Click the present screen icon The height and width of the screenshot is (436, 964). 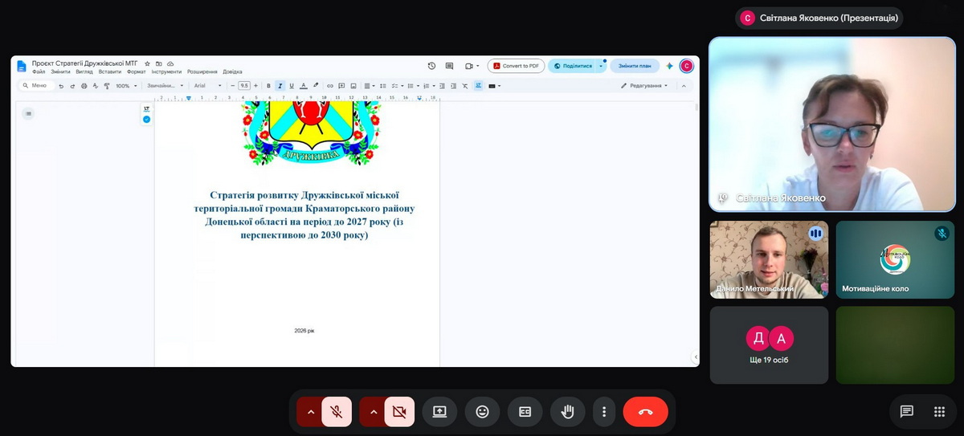(x=439, y=412)
